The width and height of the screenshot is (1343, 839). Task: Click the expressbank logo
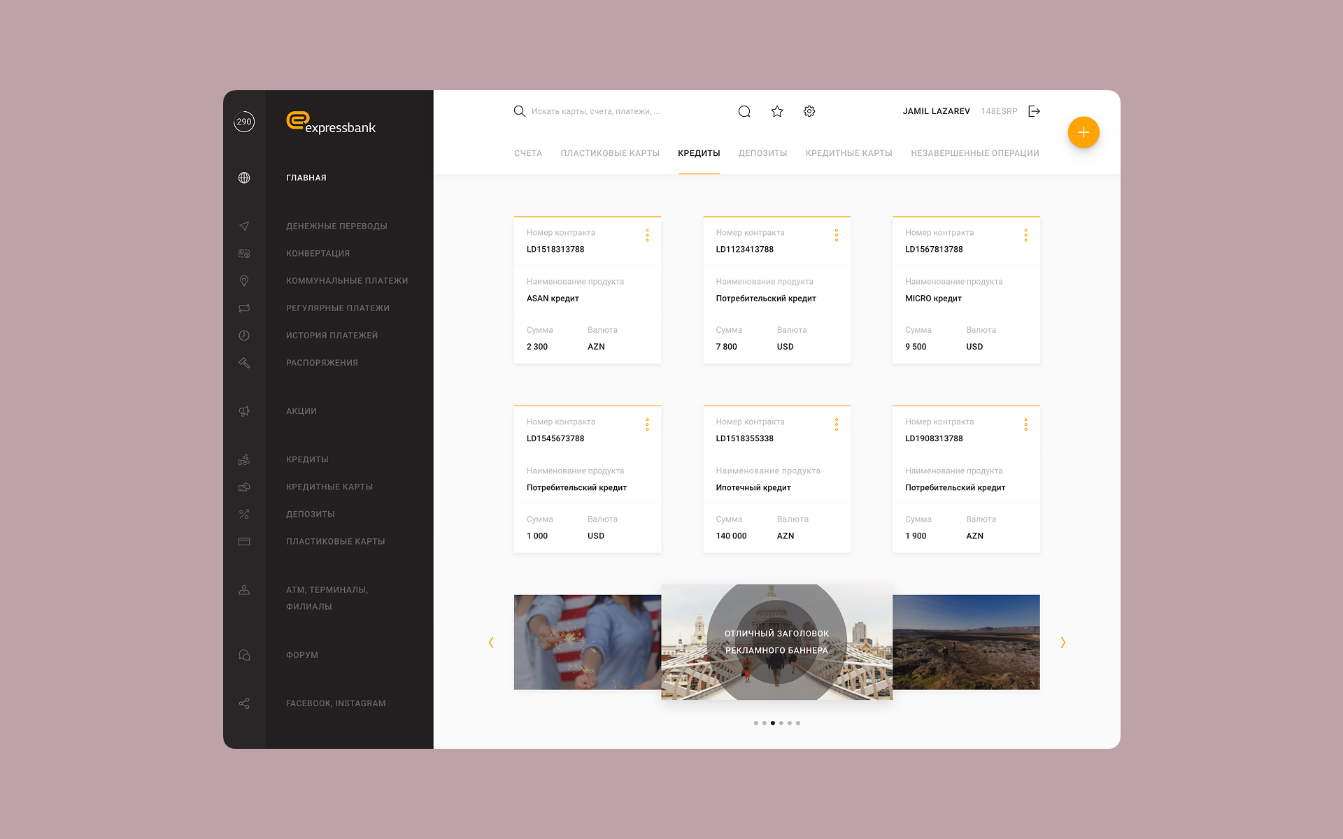pyautogui.click(x=331, y=122)
